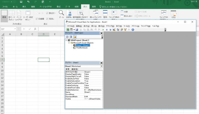
Task: Select ThisWorkbook in the project tree
Action: pos(82,48)
